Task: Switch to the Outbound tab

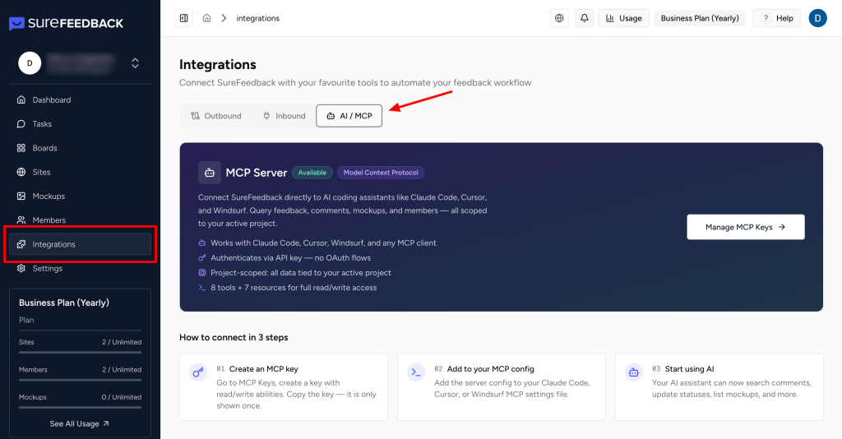Action: pos(216,116)
